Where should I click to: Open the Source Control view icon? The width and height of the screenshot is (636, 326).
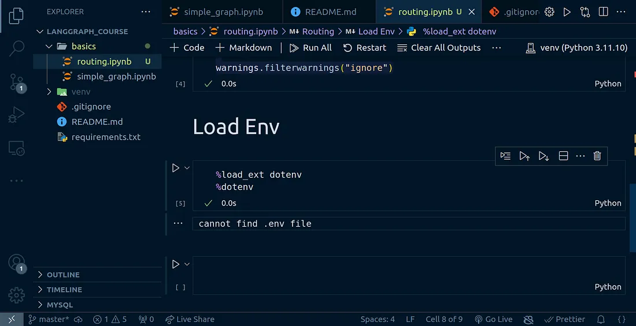[x=17, y=83]
